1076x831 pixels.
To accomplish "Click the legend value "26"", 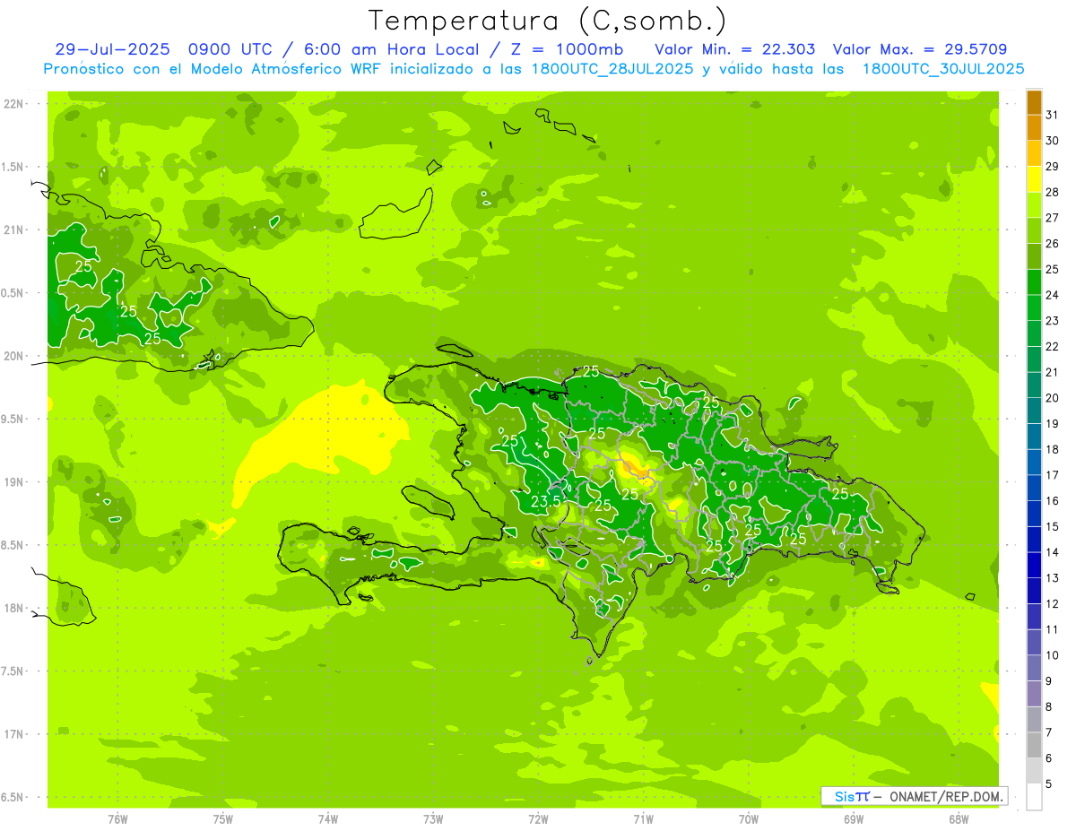I will point(1053,243).
